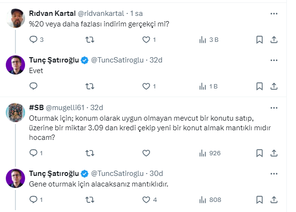
Task: Open more options on Tunç's last reply
Action: [x=273, y=173]
